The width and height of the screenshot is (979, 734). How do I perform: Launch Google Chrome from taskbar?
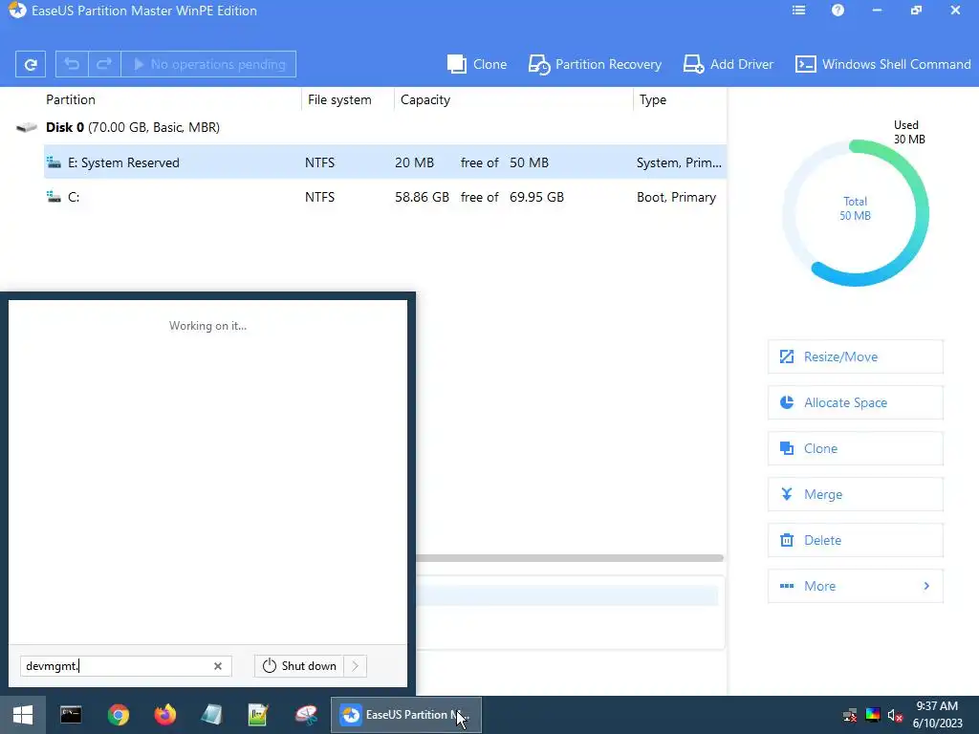pos(118,715)
